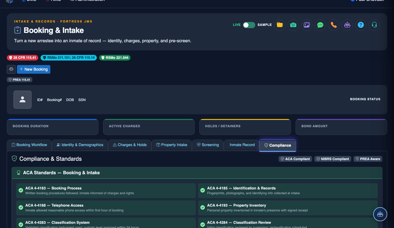
Task: Click the shield icon next to Compliance & Standards
Action: 14,158
